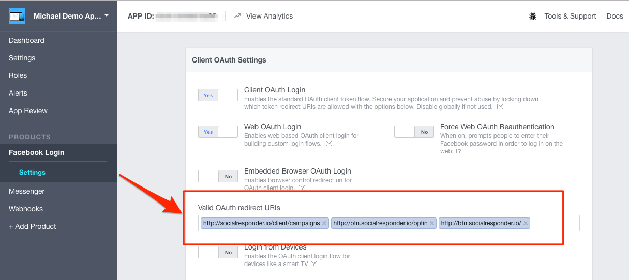629x280 pixels.
Task: Open help [?] for Embedded Browser OAuth Login
Action: 302,188
